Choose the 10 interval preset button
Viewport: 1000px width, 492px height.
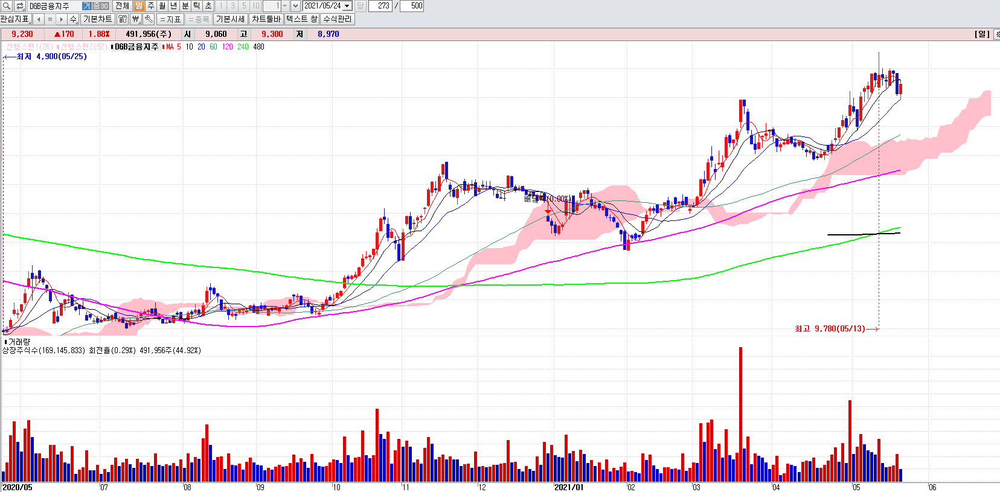[x=255, y=5]
